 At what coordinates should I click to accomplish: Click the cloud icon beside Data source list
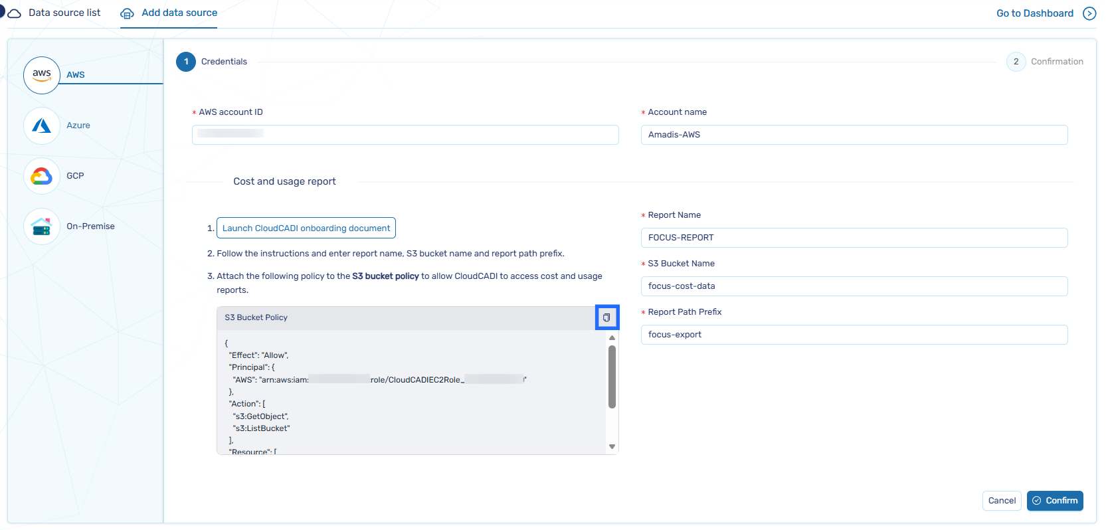coord(14,13)
